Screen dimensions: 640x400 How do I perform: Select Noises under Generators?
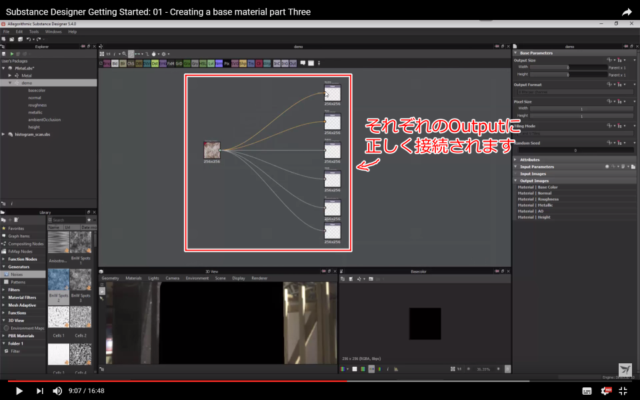tap(17, 274)
